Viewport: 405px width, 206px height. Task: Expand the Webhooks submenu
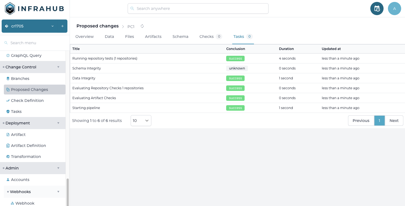pyautogui.click(x=58, y=192)
